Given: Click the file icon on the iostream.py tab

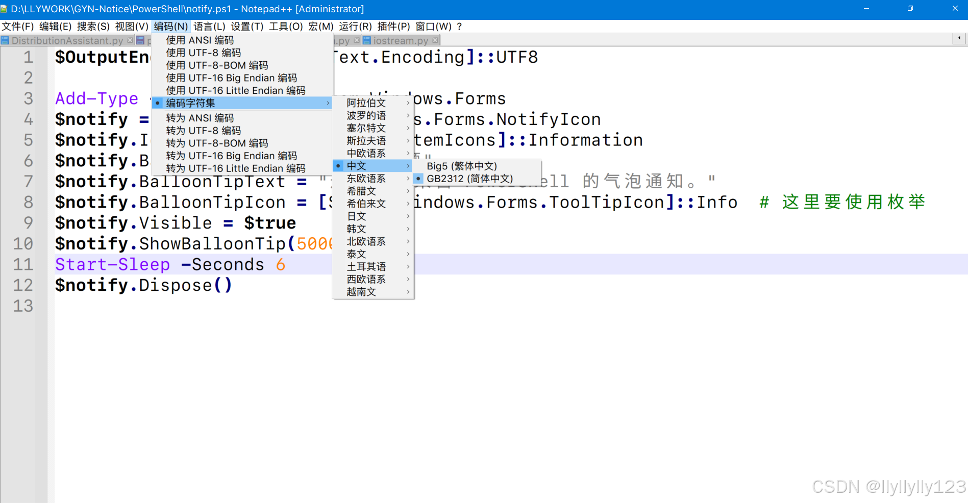Looking at the screenshot, I should [x=367, y=40].
